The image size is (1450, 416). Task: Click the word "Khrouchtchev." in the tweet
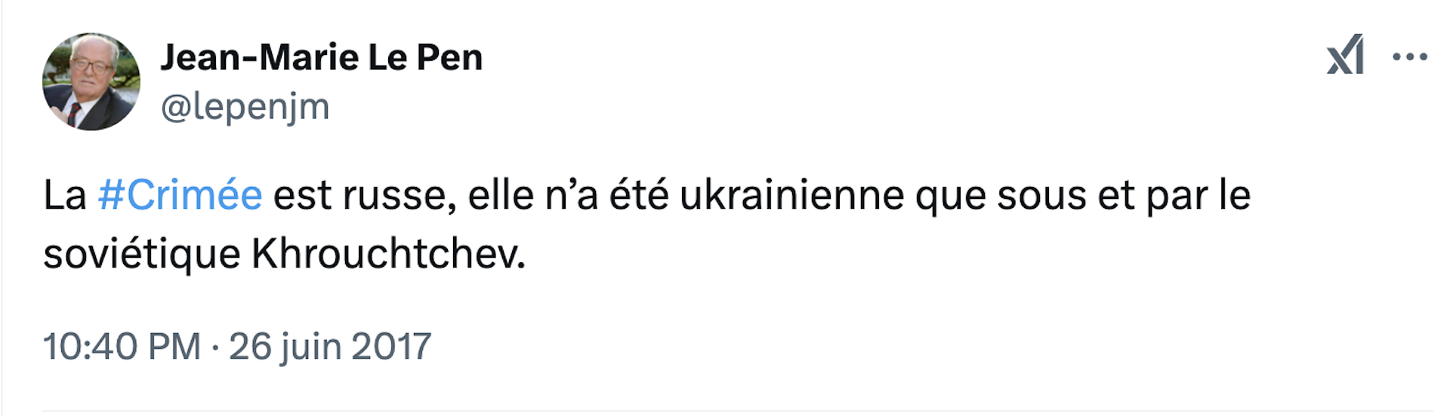(x=388, y=254)
